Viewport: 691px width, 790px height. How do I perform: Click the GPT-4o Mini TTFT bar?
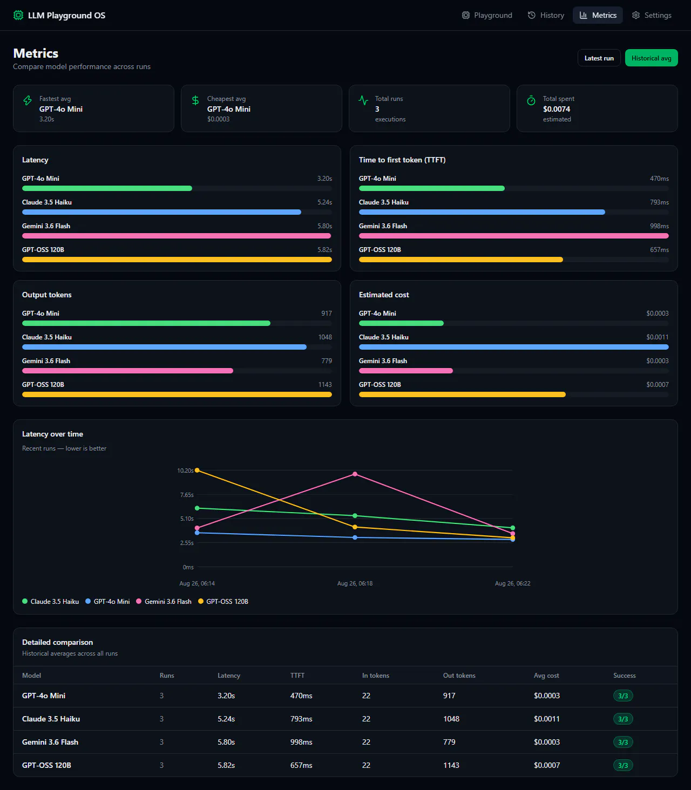pos(432,188)
